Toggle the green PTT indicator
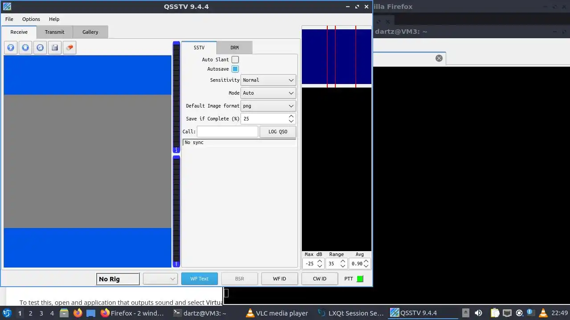The image size is (570, 320). (x=360, y=279)
